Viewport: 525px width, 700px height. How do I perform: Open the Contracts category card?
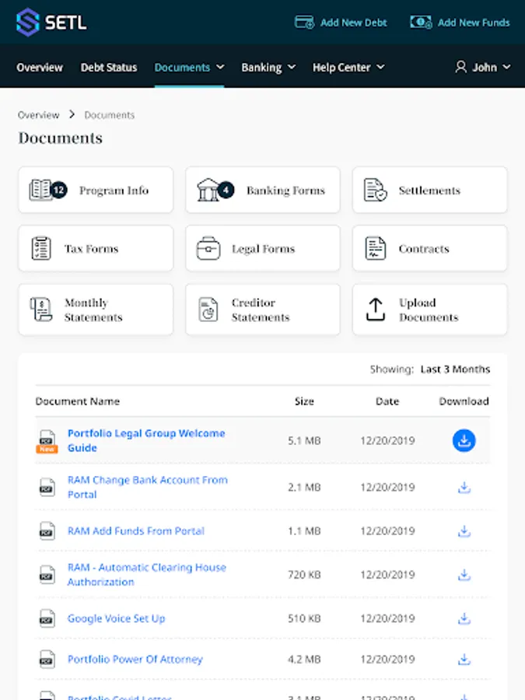coord(429,248)
